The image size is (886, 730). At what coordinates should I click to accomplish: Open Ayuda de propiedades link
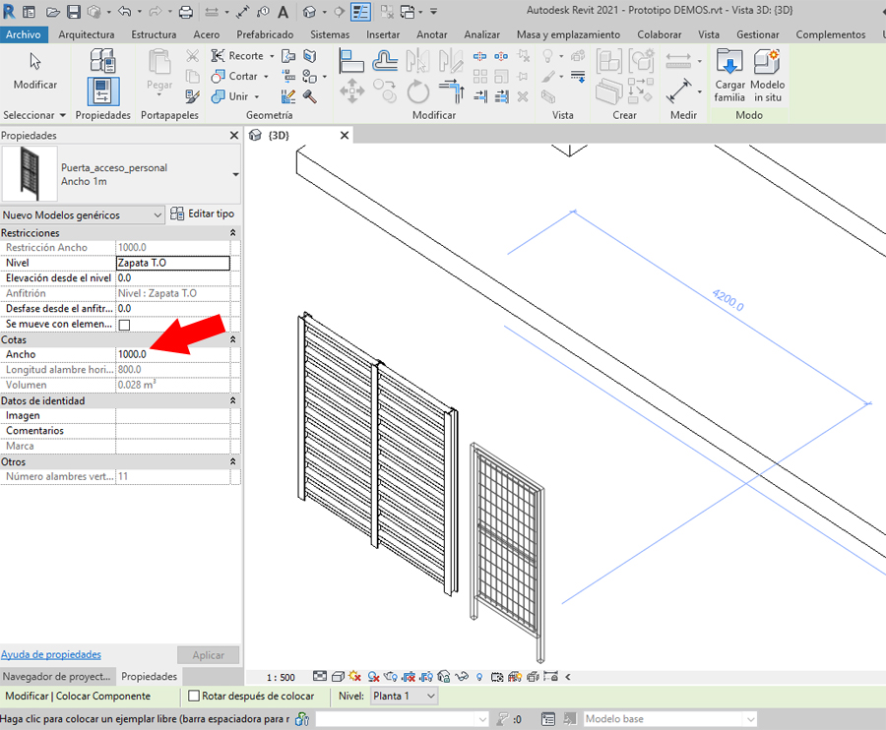click(x=51, y=655)
